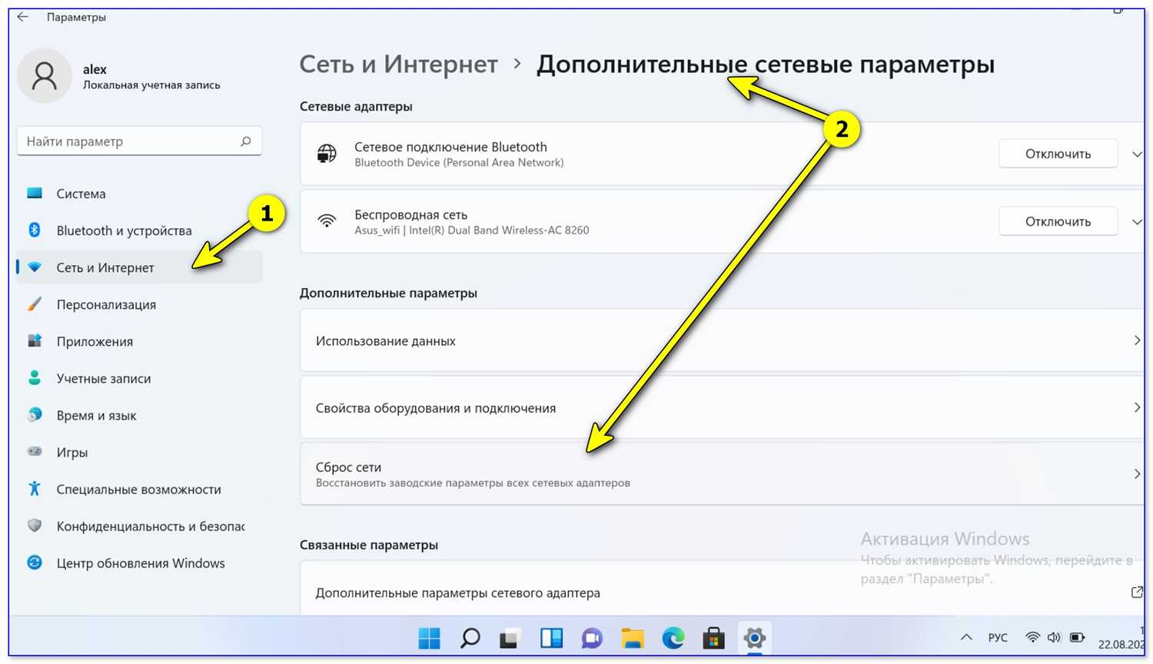Click the battery tray icon
Screen dimensions: 1153x664
point(1077,637)
